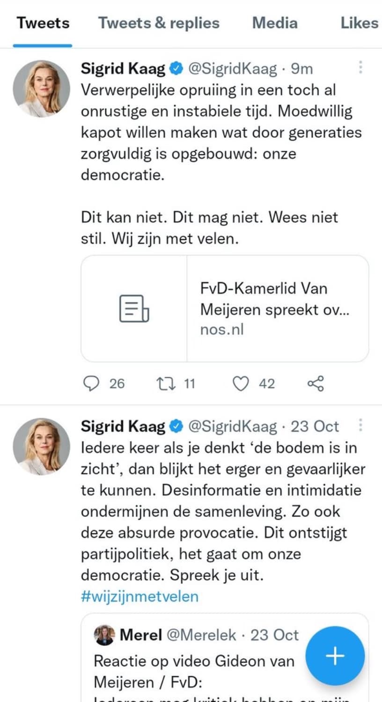The image size is (382, 702).
Task: Share the first tweet via share icon
Action: [316, 384]
